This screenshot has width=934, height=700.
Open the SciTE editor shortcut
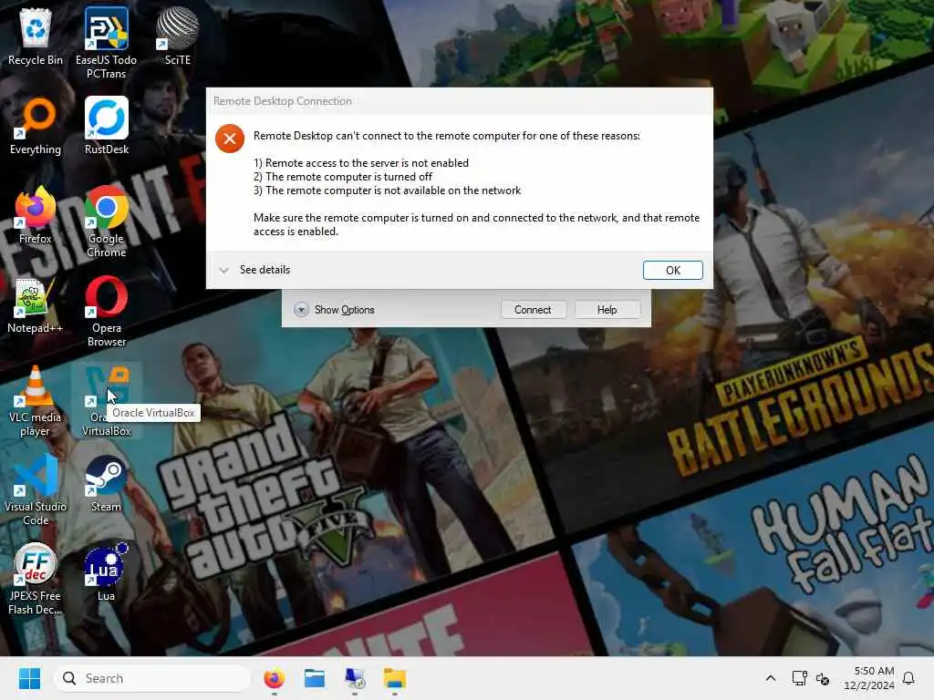[x=178, y=36]
